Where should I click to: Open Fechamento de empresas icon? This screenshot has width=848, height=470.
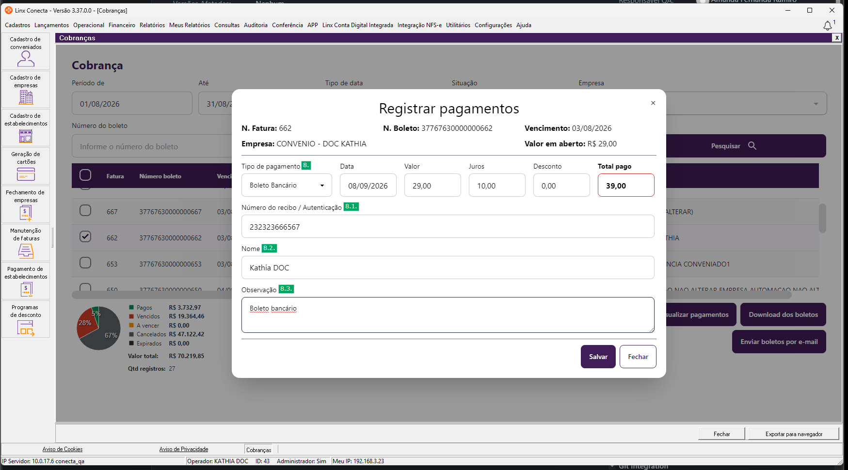[26, 213]
